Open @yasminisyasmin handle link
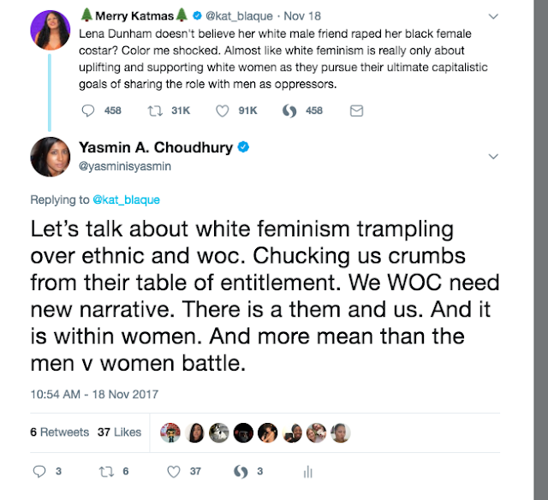548x500 pixels. click(x=124, y=166)
